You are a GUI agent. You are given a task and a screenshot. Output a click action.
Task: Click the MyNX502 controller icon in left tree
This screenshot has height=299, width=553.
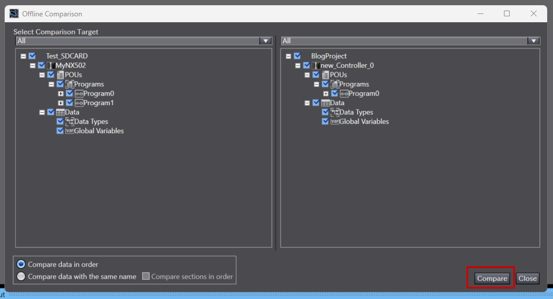click(51, 65)
